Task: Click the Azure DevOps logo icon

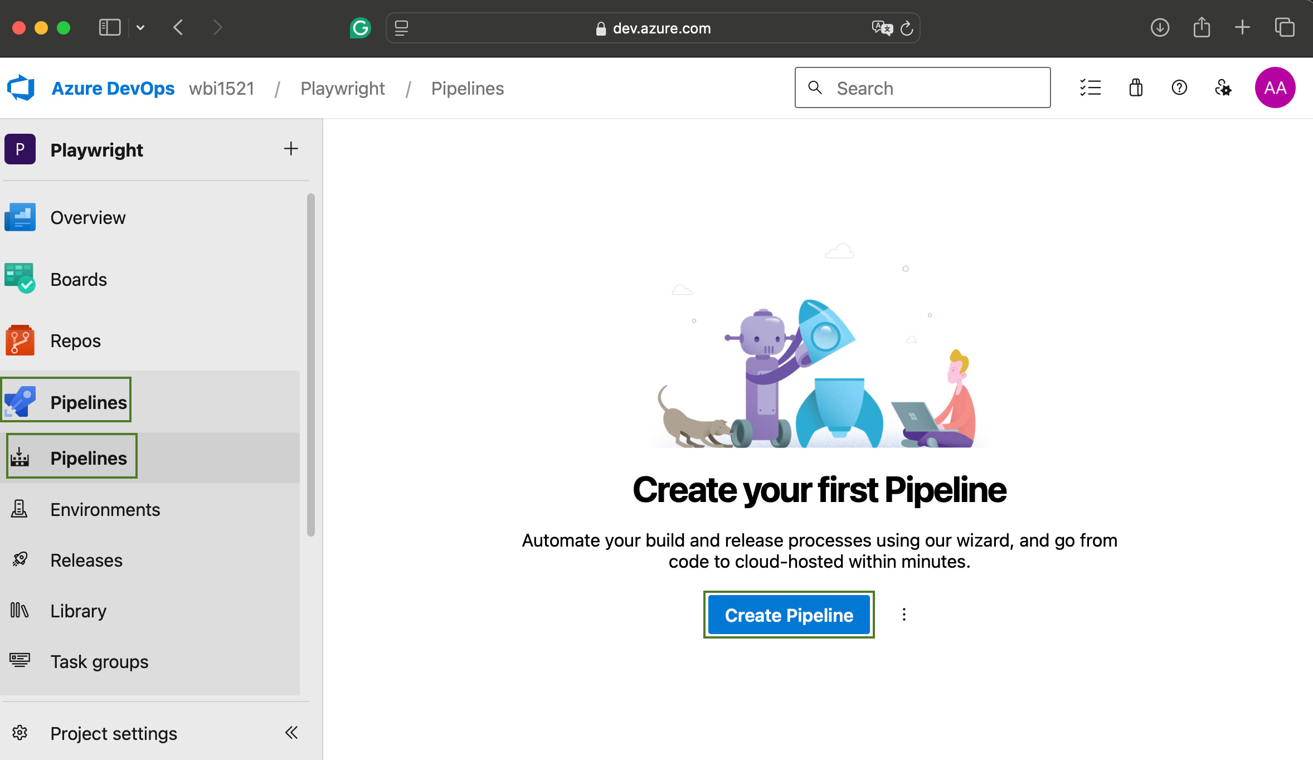Action: tap(21, 88)
